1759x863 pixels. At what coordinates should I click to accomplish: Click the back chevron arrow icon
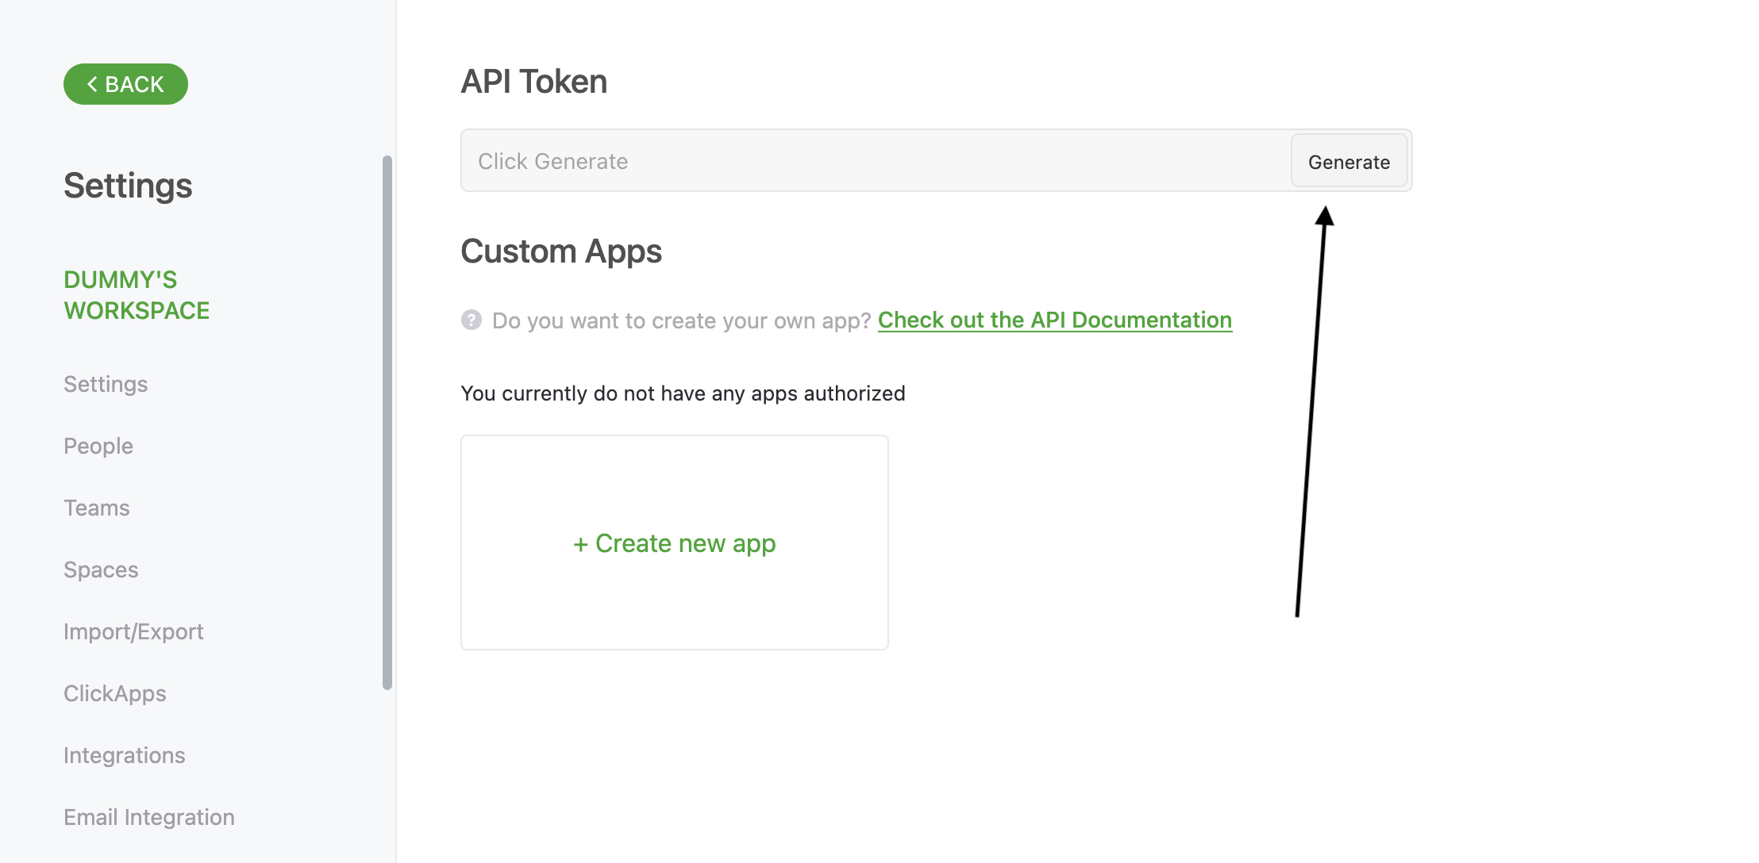tap(93, 84)
